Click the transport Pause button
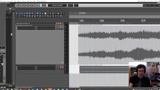 (x=25, y=5)
